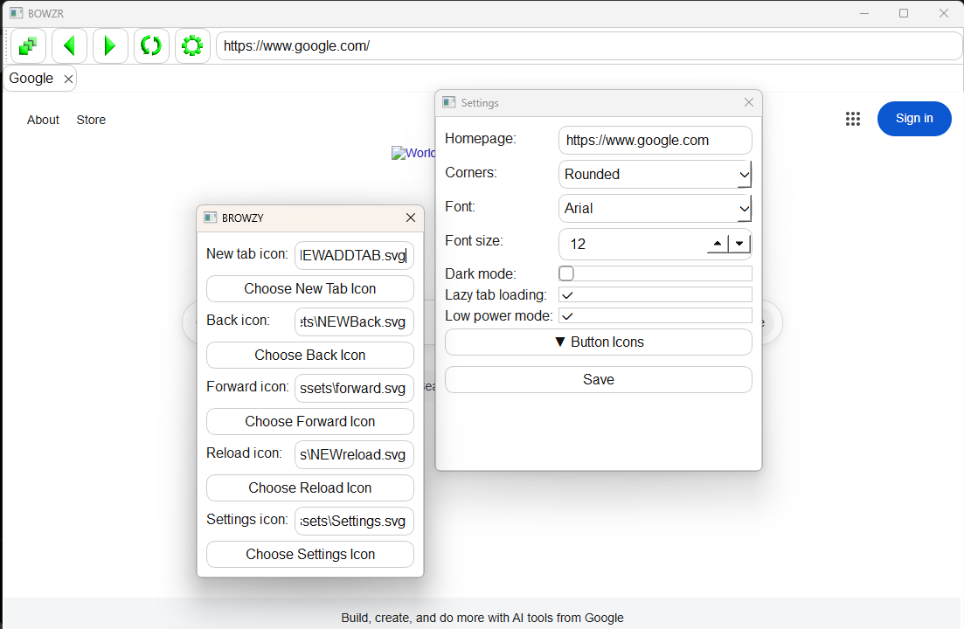Image resolution: width=964 pixels, height=629 pixels.
Task: Collapse the Button Icons expander
Action: click(598, 342)
